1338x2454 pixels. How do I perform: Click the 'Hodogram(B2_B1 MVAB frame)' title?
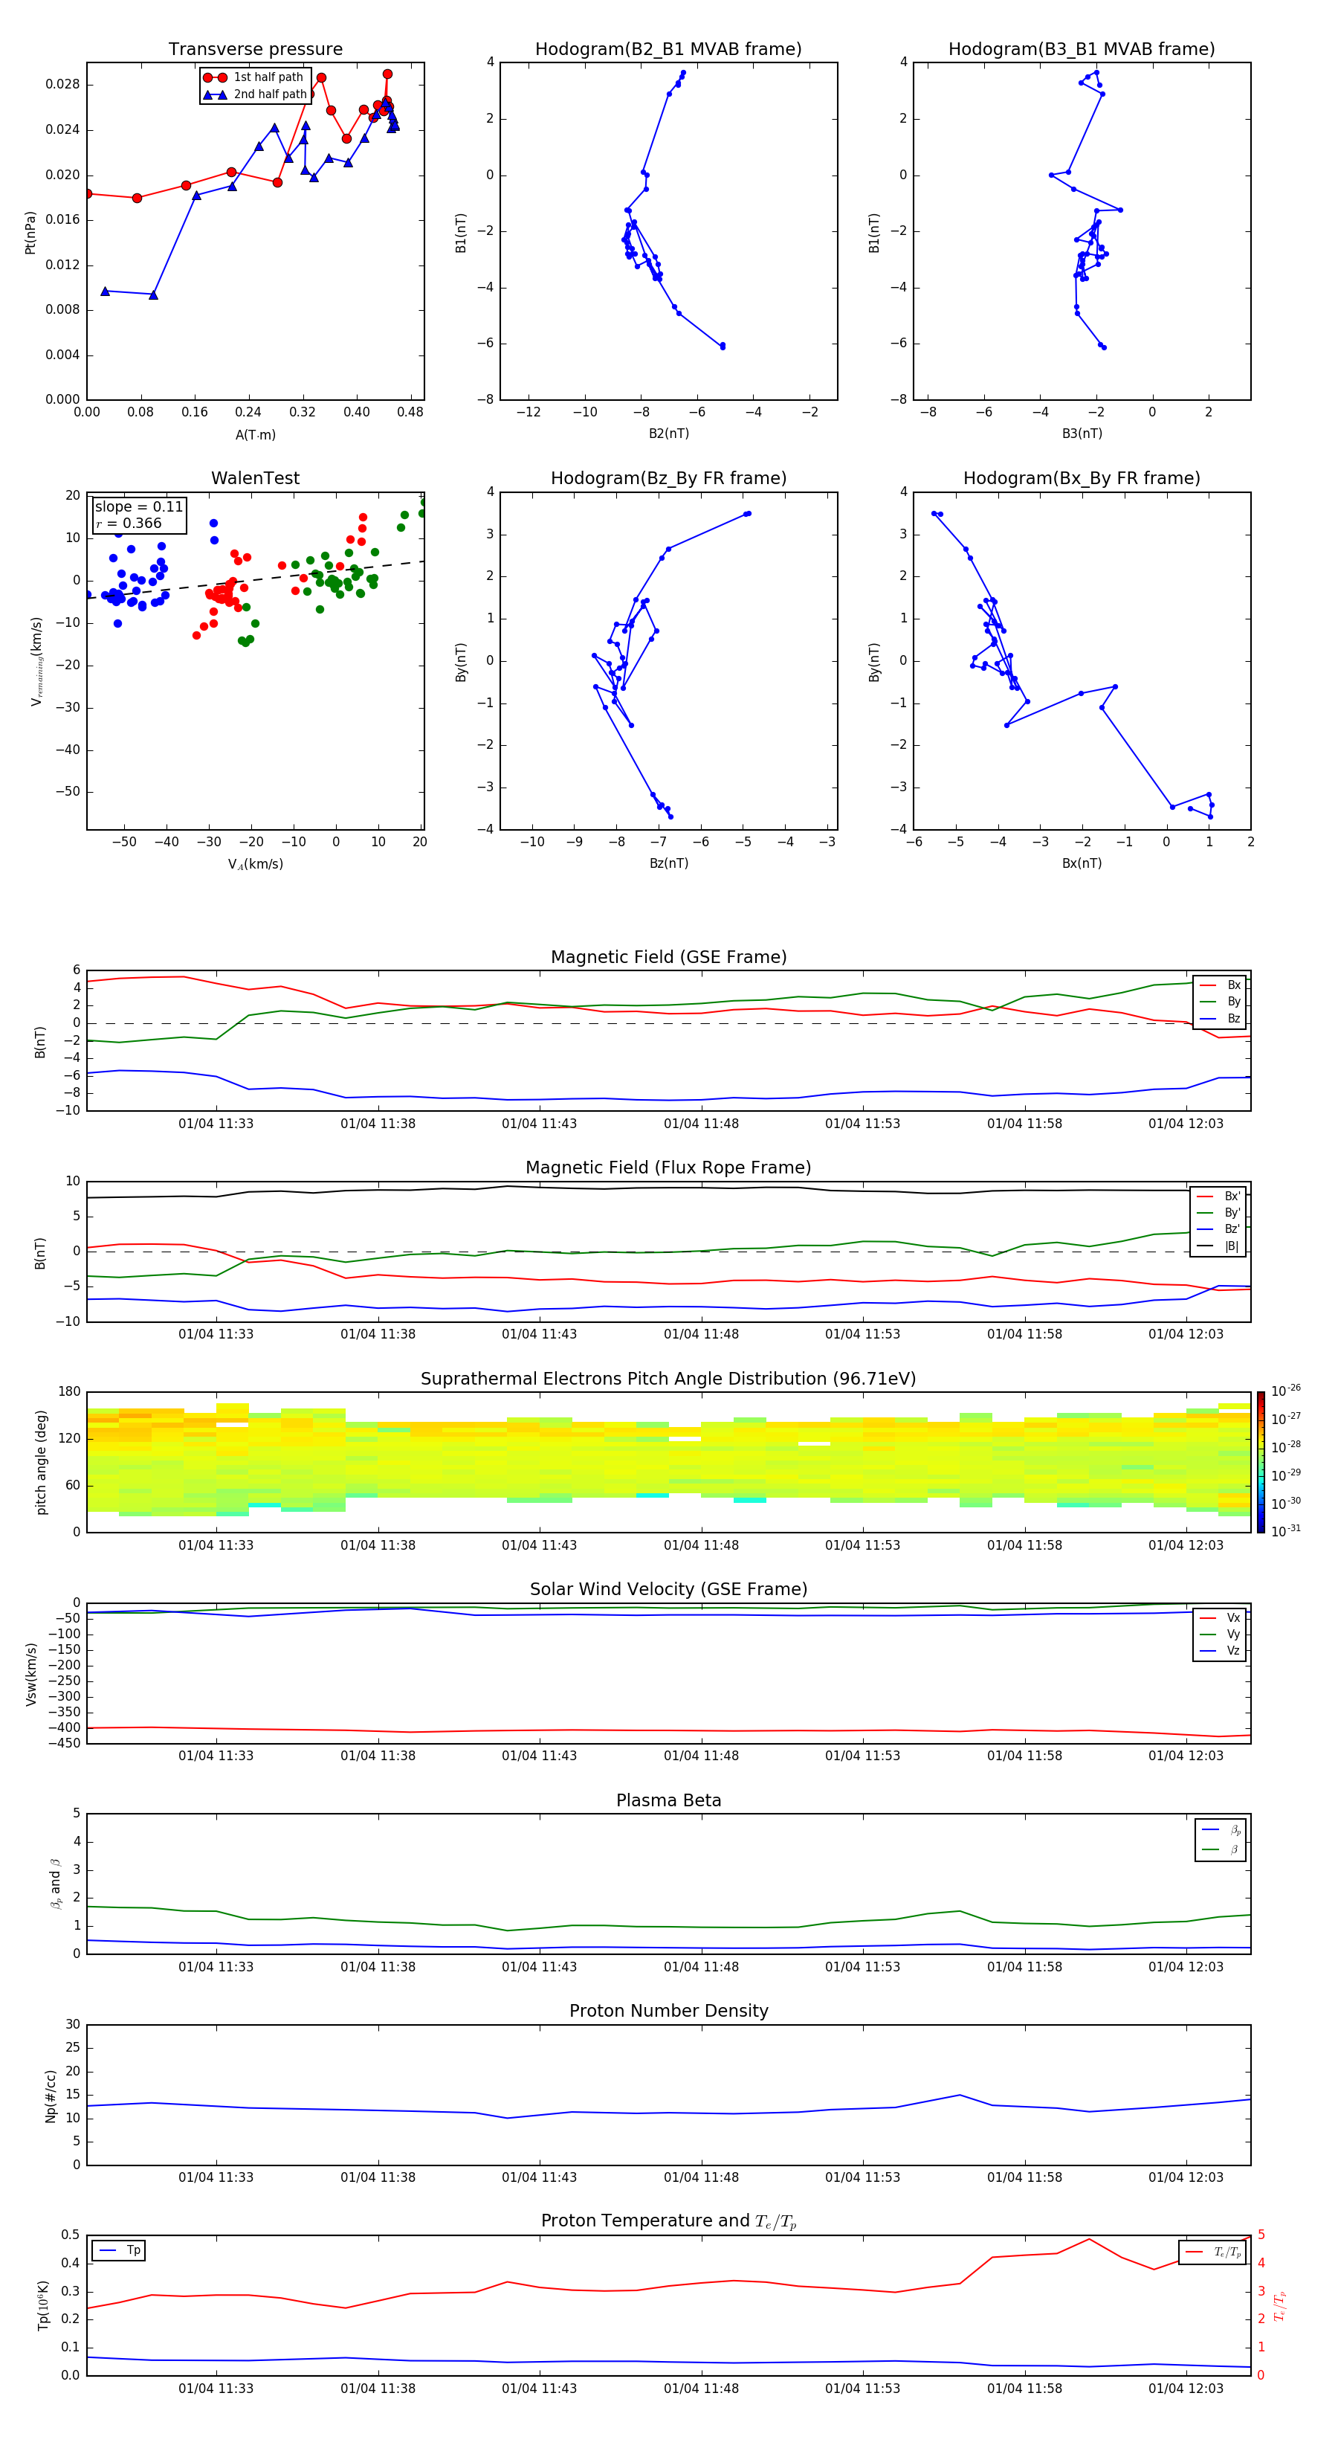[x=668, y=50]
